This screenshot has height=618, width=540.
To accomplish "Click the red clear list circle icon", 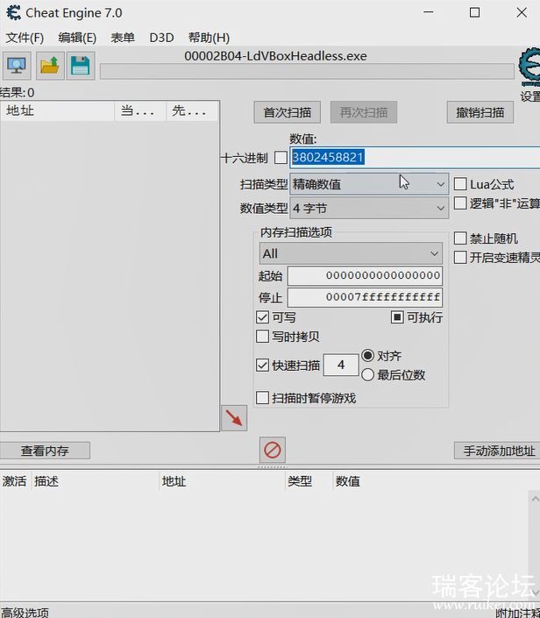I will [273, 450].
